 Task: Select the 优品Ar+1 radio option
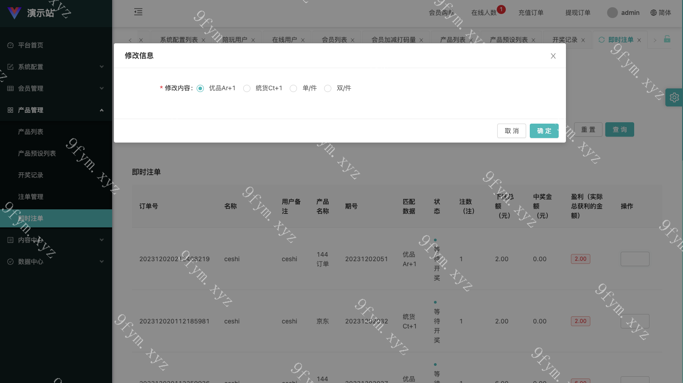200,88
